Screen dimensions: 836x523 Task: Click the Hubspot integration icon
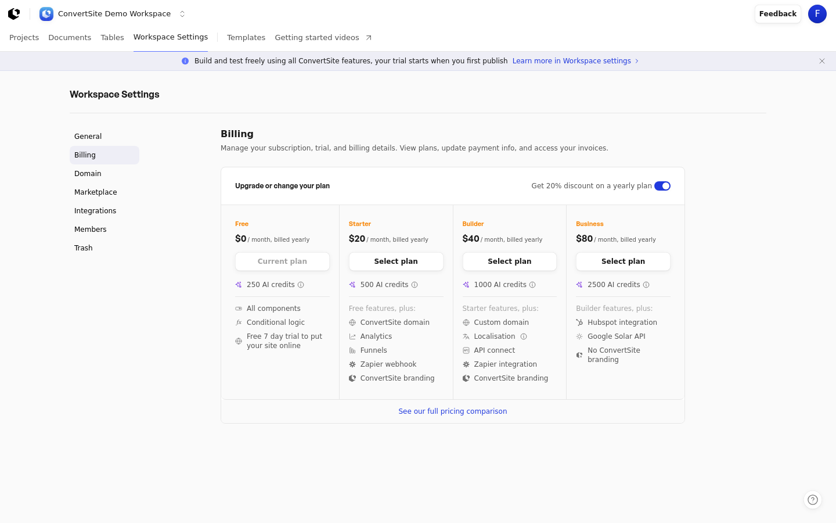(579, 323)
